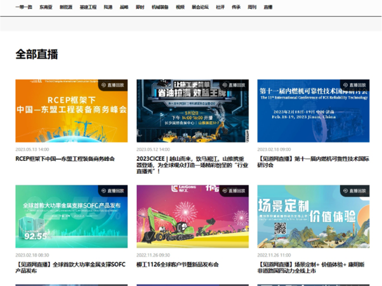Open the 柳工1126全球客户节暨新品发布会 title link
The width and height of the screenshot is (382, 286).
click(178, 264)
